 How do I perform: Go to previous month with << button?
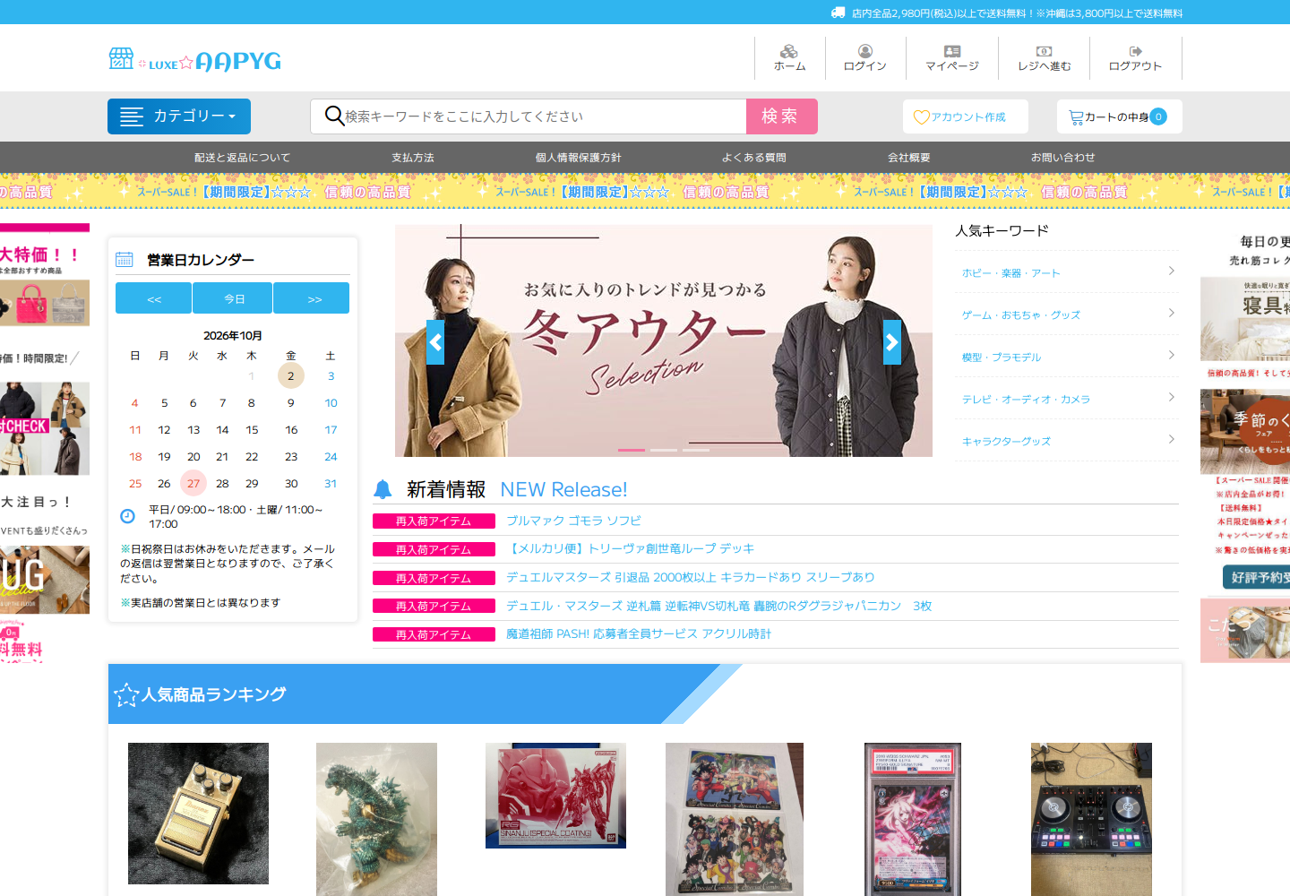click(153, 298)
